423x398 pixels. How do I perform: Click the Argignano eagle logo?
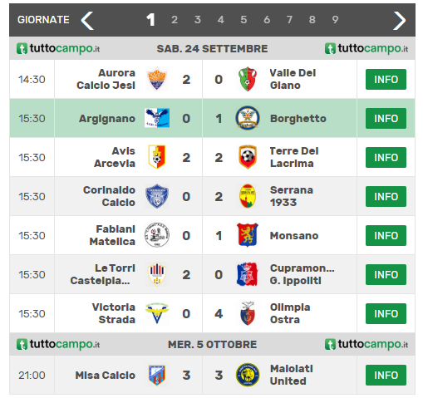point(157,118)
